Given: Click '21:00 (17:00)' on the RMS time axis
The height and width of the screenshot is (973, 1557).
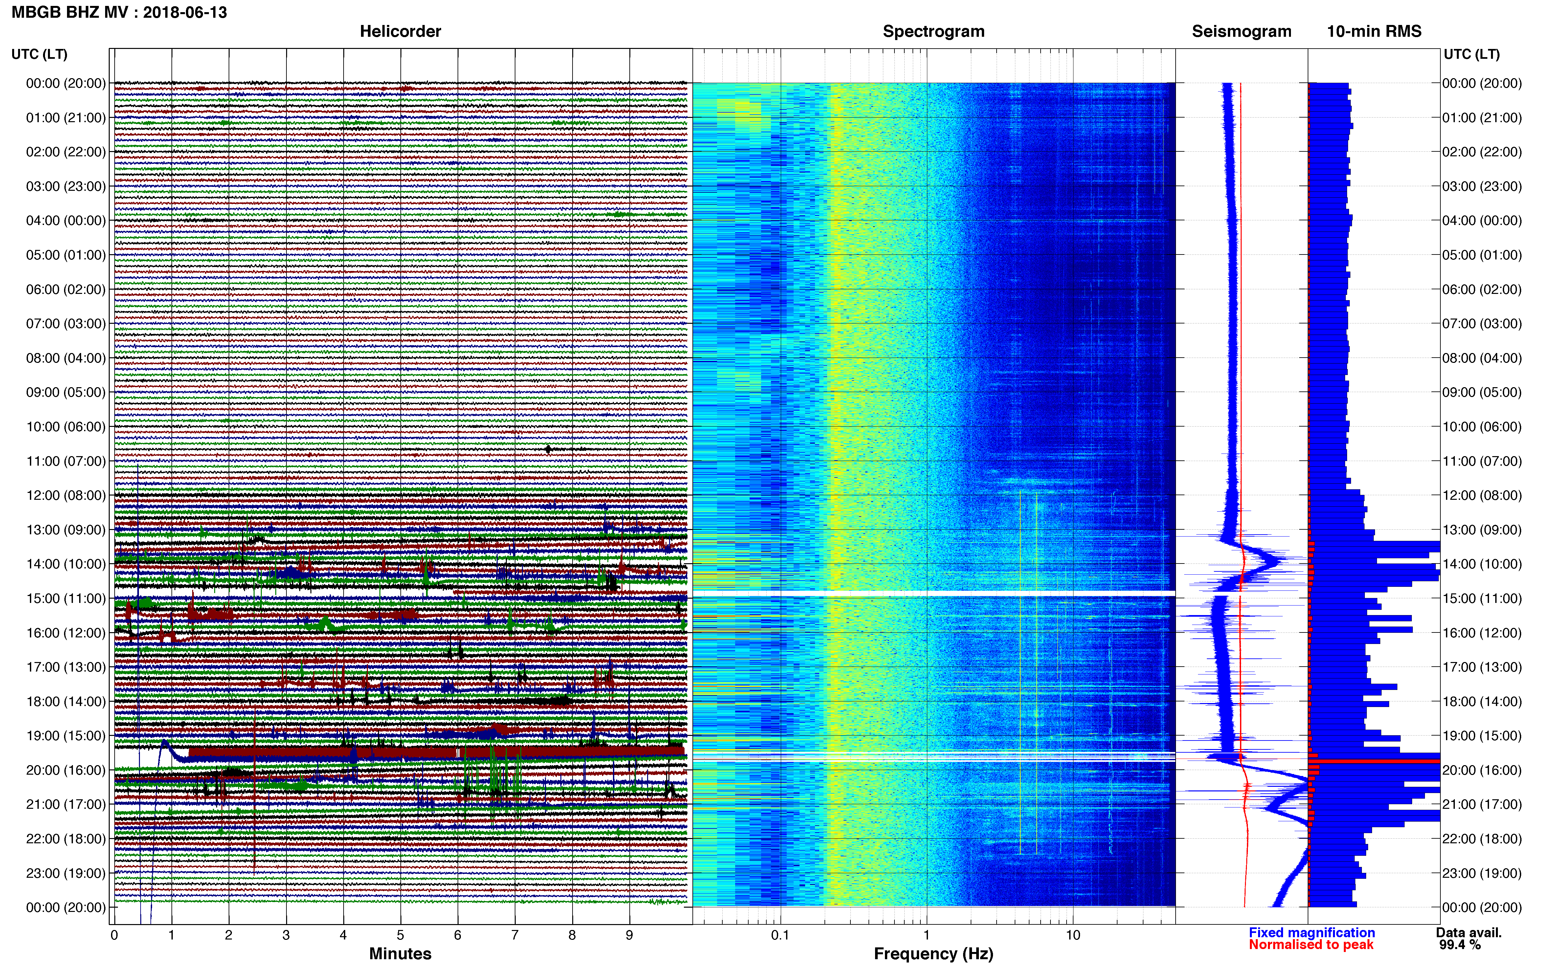Looking at the screenshot, I should [1482, 805].
